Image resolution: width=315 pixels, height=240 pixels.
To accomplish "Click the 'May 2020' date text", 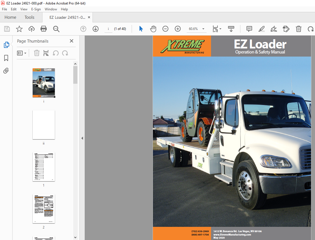I will tap(219, 238).
